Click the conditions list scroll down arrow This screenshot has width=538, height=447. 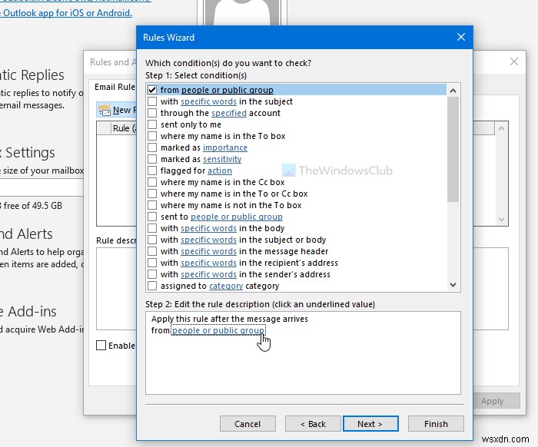[453, 285]
